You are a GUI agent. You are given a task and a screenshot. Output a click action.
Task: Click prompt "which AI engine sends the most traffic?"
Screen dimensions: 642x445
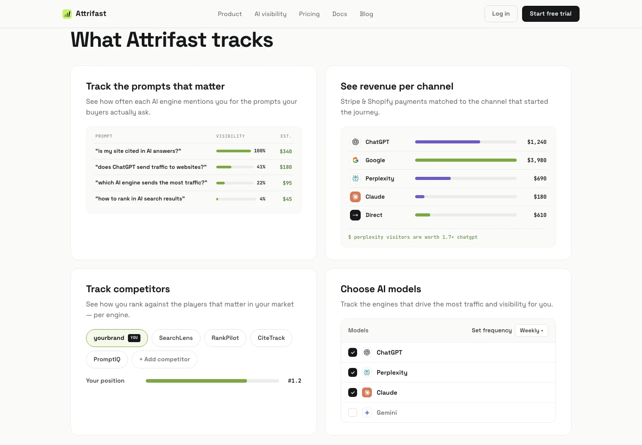151,183
